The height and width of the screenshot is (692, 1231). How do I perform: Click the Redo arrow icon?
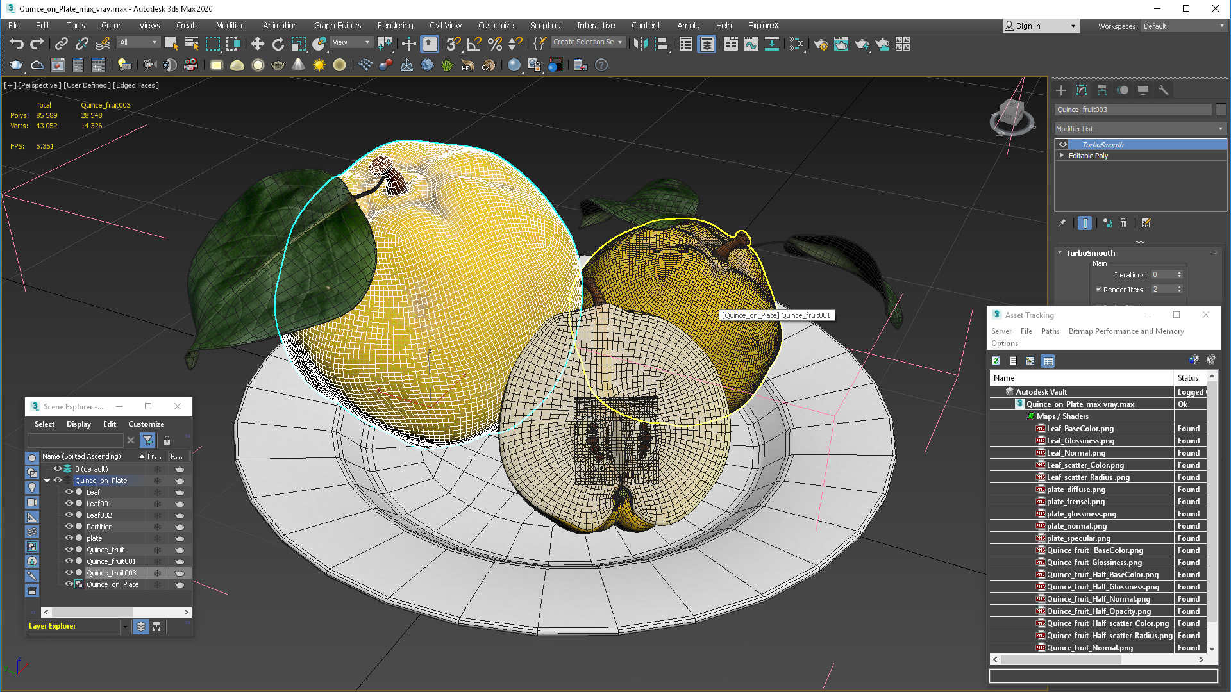pos(37,44)
